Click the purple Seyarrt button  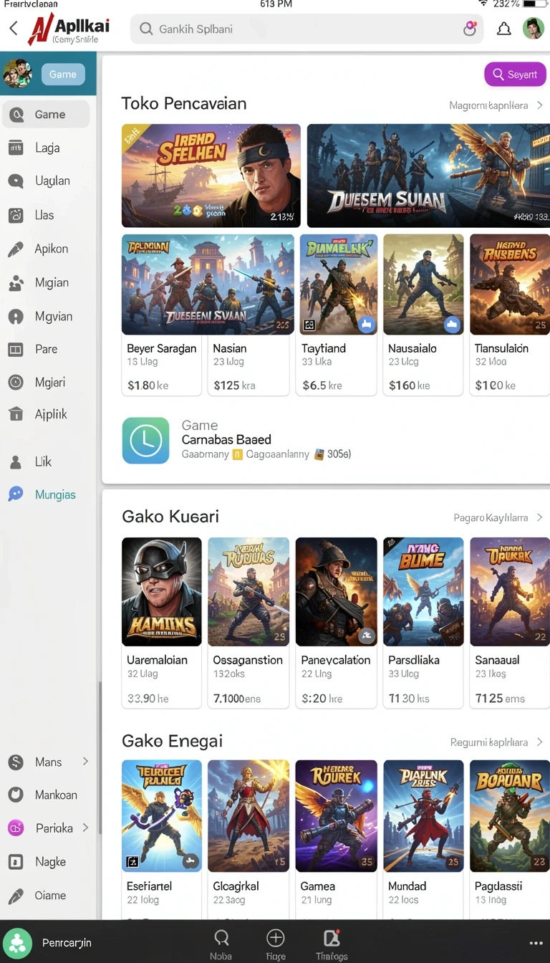tap(515, 75)
